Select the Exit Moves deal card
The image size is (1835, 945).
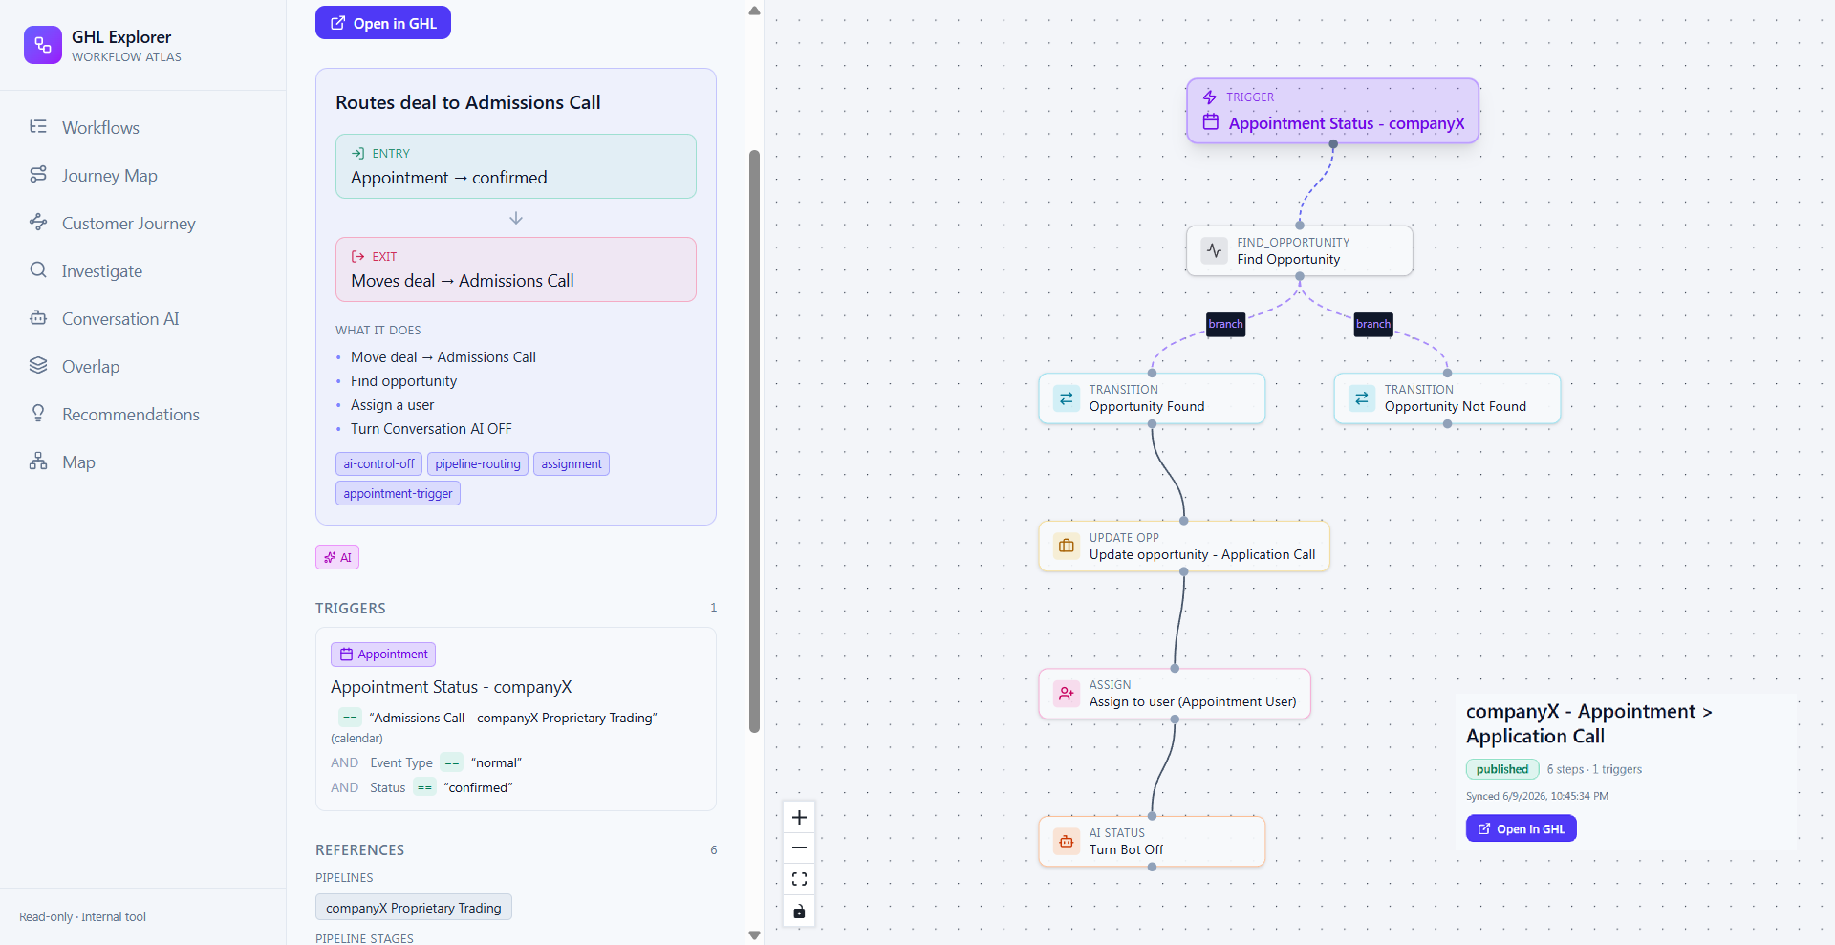[x=516, y=269]
